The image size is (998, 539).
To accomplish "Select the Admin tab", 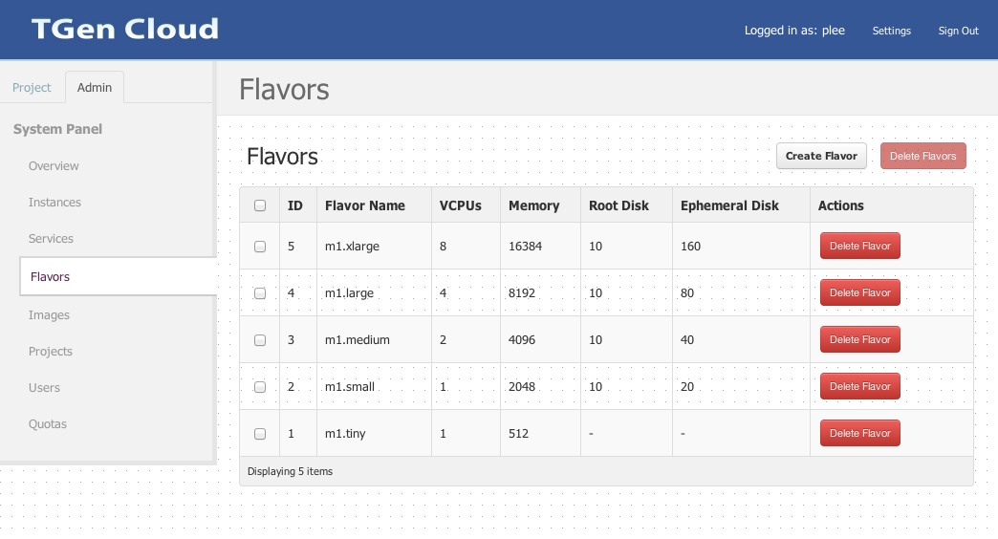I will 95,87.
